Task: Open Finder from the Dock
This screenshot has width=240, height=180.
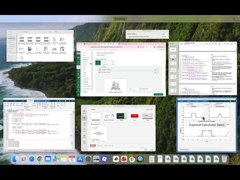Action: tap(16, 159)
